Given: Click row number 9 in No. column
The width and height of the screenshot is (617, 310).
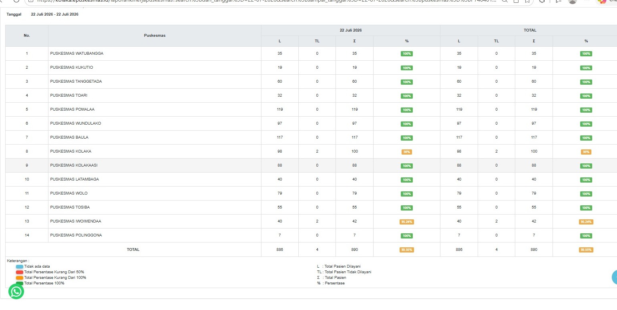Looking at the screenshot, I should (27, 165).
